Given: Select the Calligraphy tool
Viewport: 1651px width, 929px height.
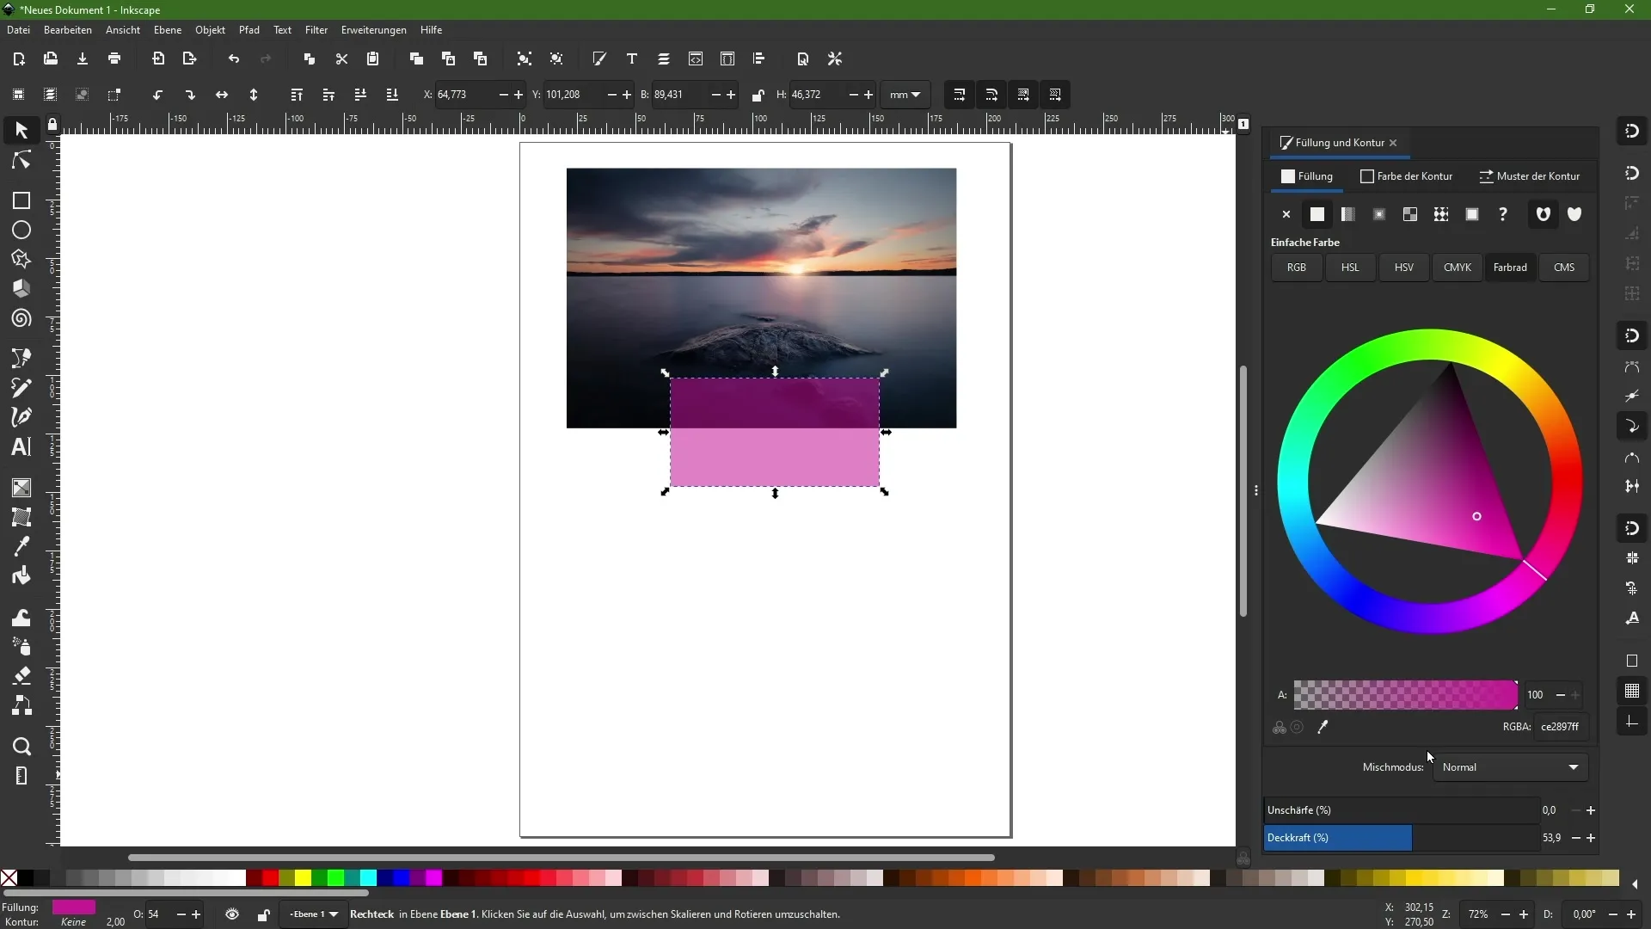Looking at the screenshot, I should [21, 416].
